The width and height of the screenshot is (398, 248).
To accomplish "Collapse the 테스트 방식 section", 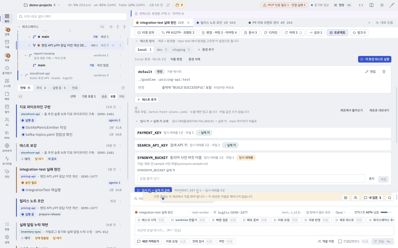I will [137, 41].
